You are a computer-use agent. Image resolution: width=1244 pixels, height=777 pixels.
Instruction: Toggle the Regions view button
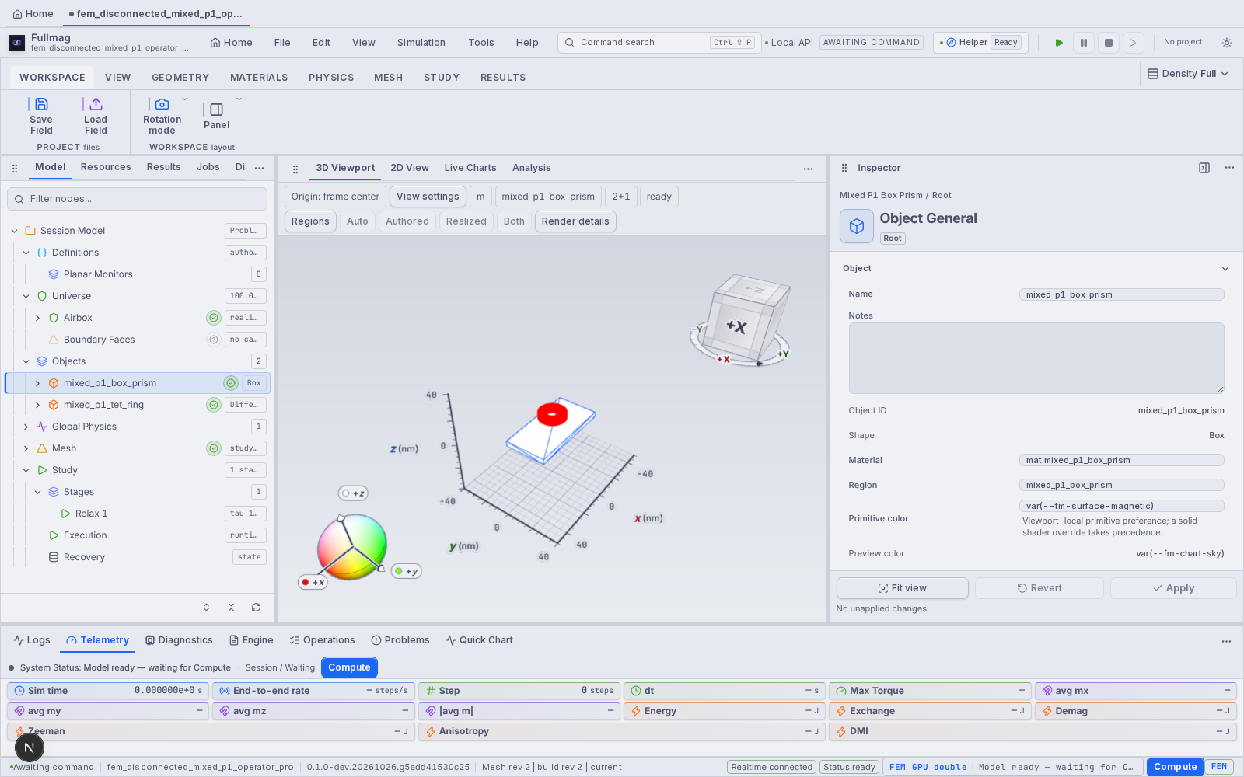(310, 221)
